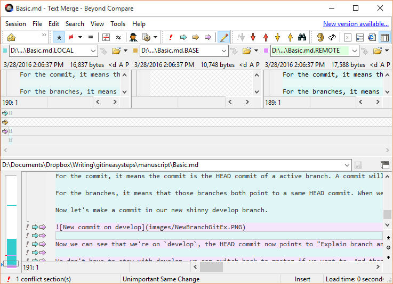This screenshot has width=393, height=284.
Task: Expand the Basic.md.BASE path combo box
Action: 224,51
